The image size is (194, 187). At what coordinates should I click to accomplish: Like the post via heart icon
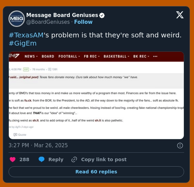(13, 159)
